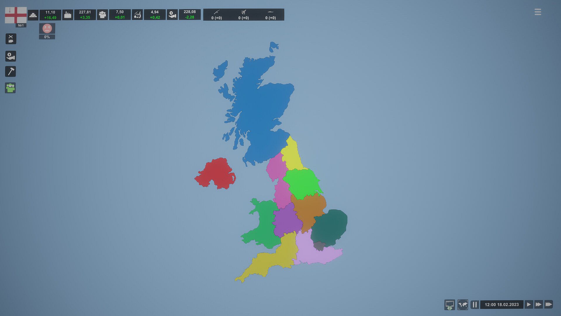Screen dimensions: 561x316
Task: Open the military units panel showing rifle count
Action: pos(217,15)
